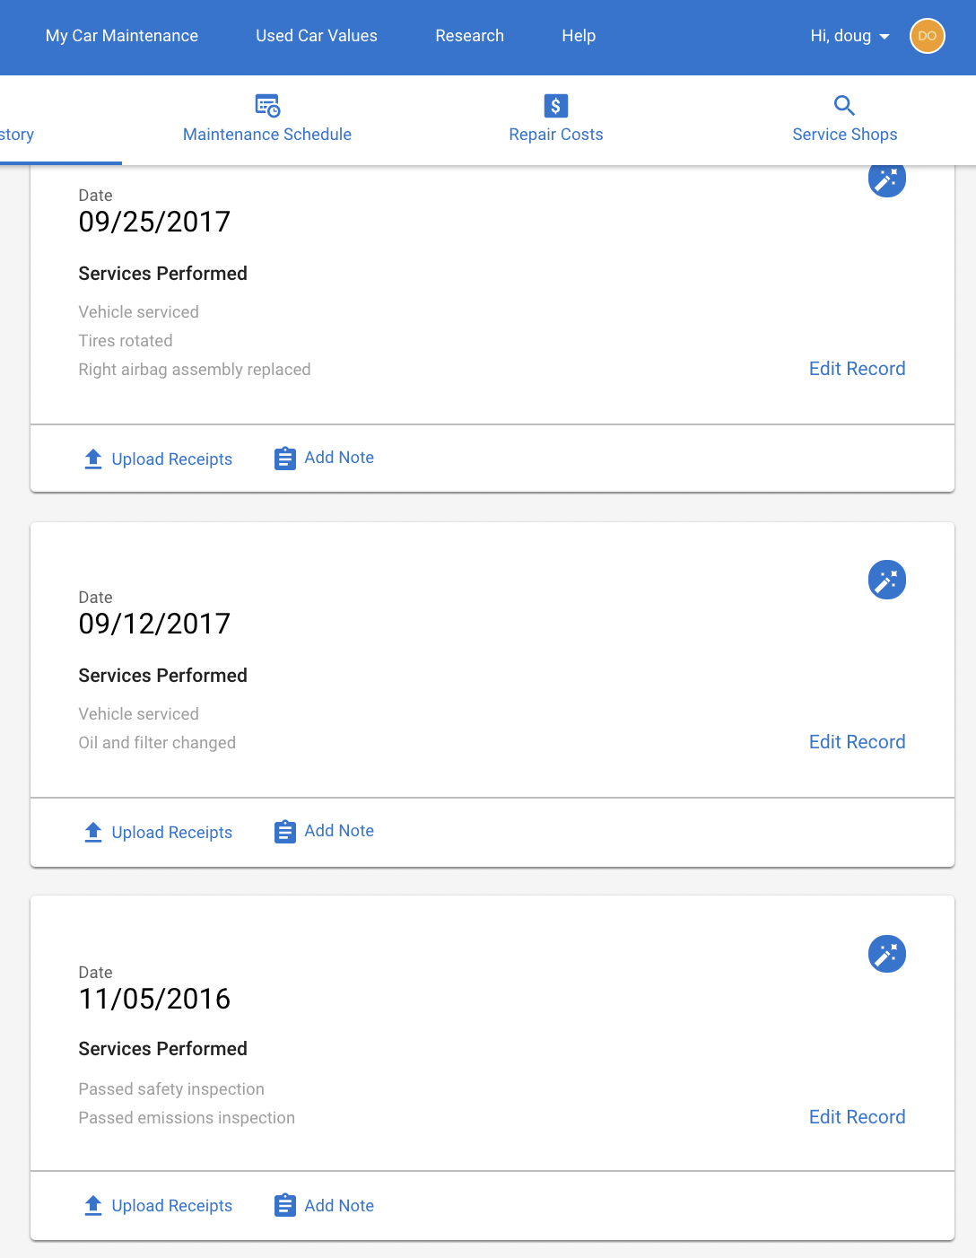
Task: Expand the Hi, doug account dropdown
Action: tap(850, 36)
